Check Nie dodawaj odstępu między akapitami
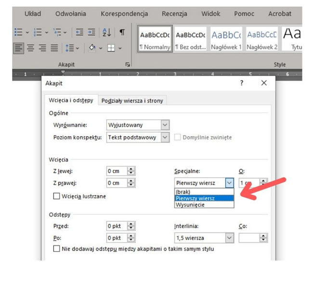Screen dimensions: 313x281 click(x=57, y=249)
